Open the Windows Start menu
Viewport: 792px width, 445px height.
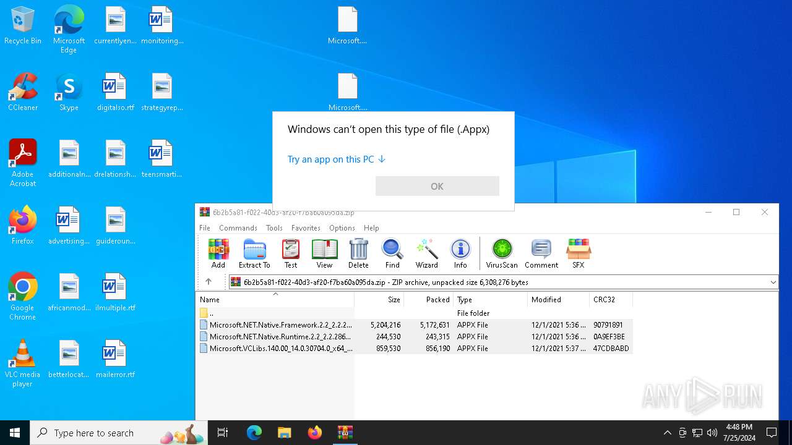coord(15,433)
